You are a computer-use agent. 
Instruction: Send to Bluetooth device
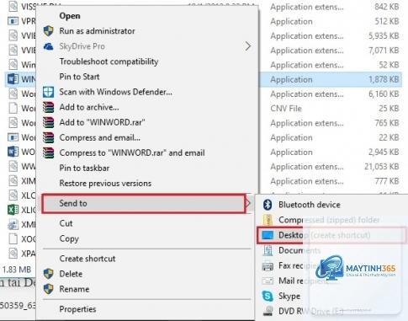point(310,205)
